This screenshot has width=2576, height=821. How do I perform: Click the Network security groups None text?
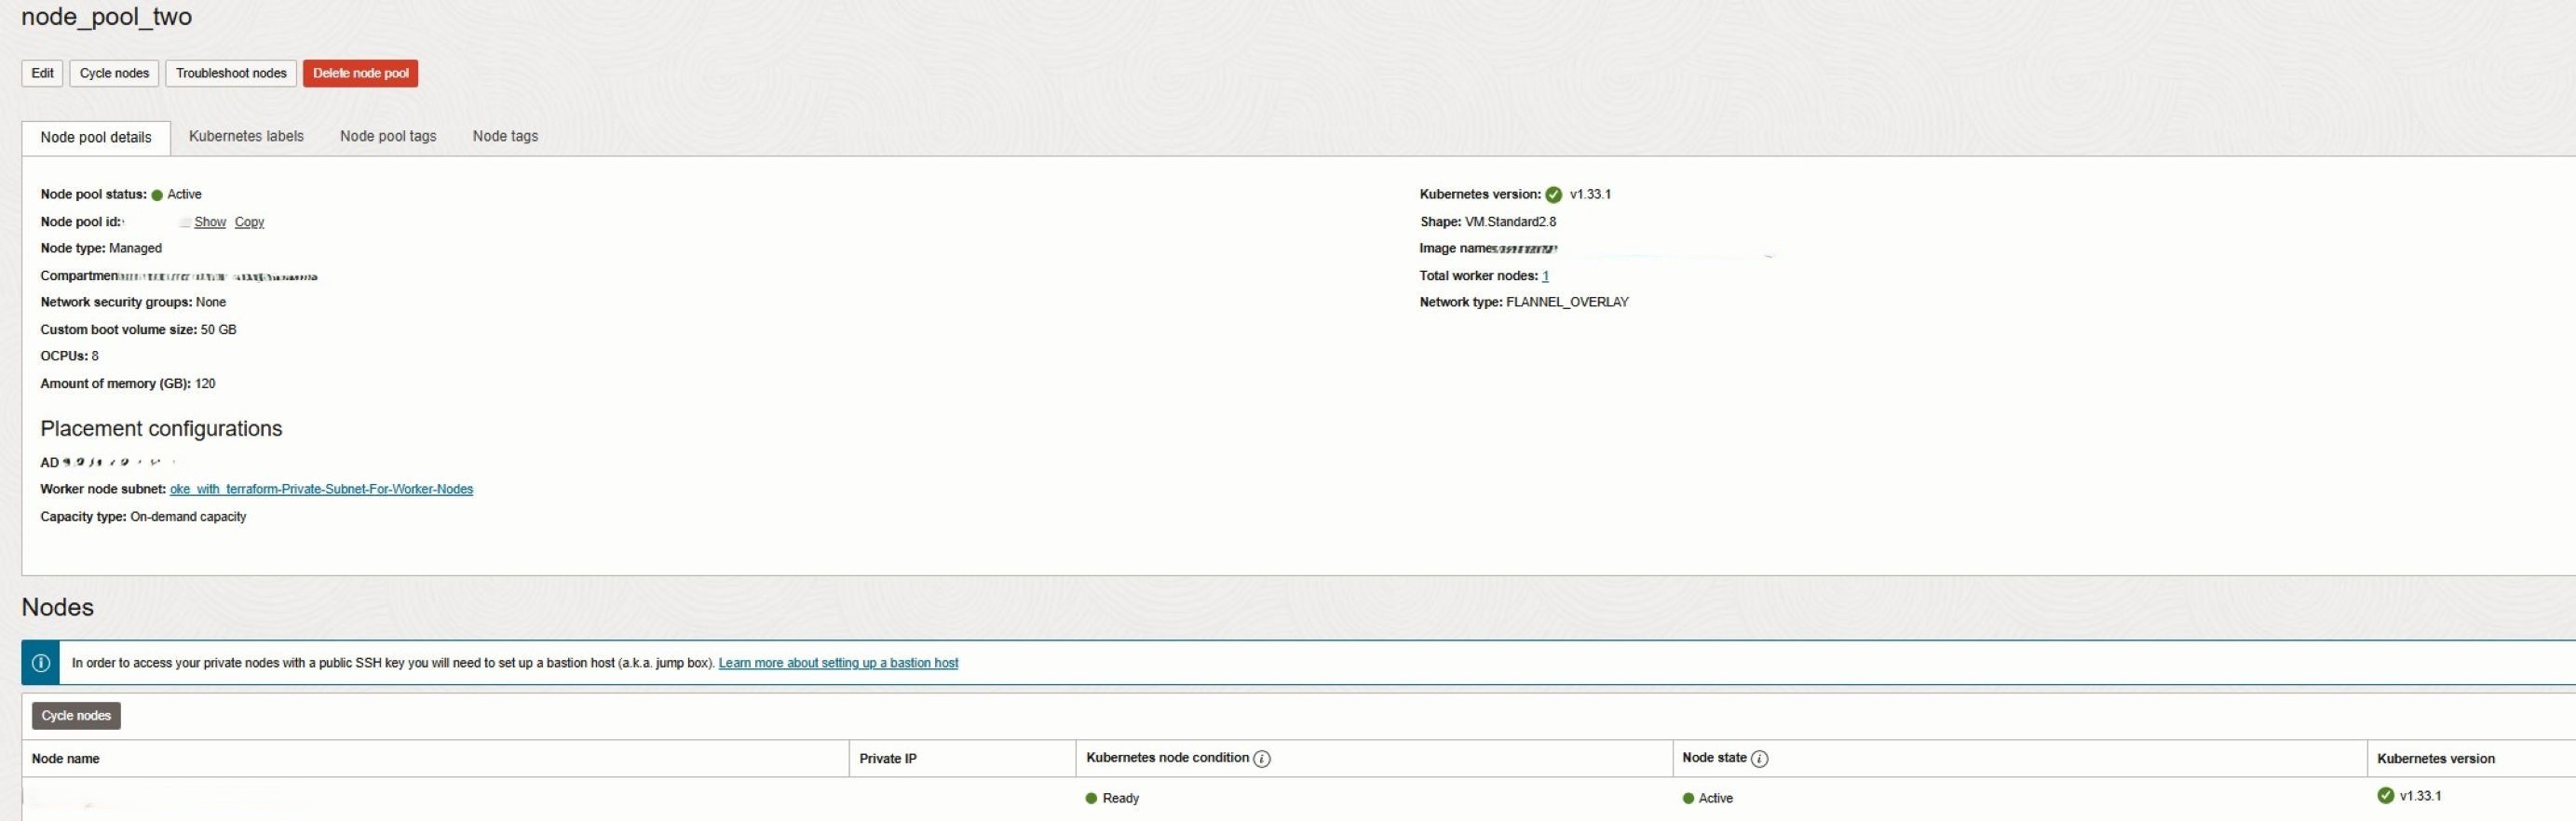point(211,302)
